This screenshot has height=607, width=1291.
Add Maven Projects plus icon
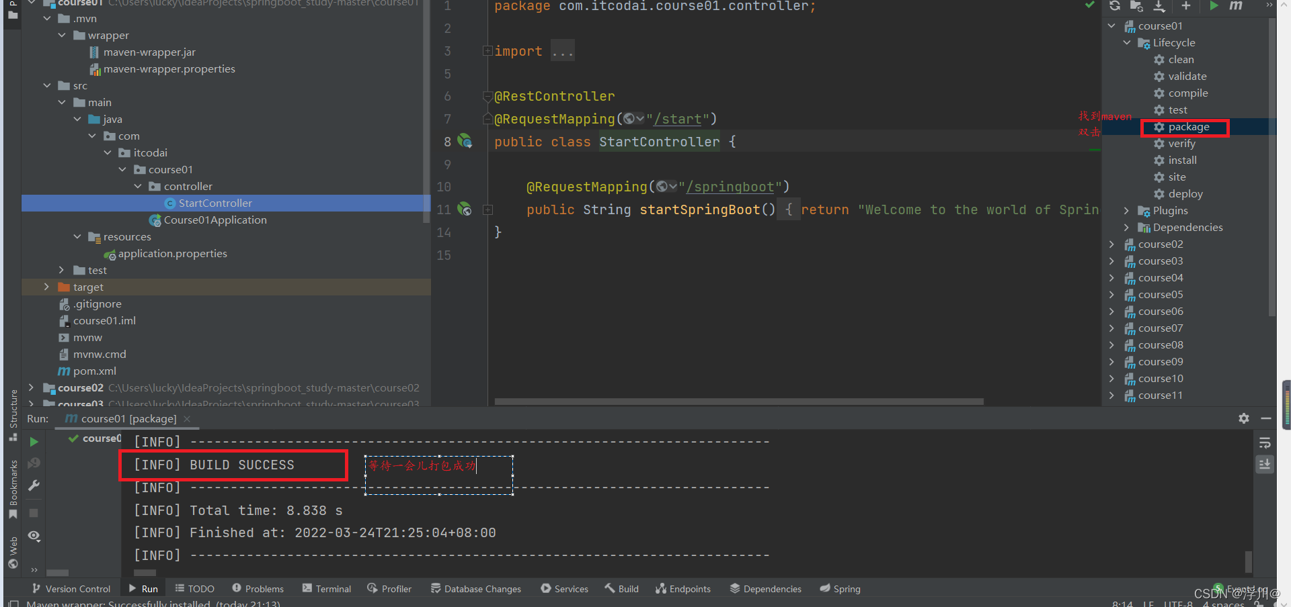pos(1185,6)
